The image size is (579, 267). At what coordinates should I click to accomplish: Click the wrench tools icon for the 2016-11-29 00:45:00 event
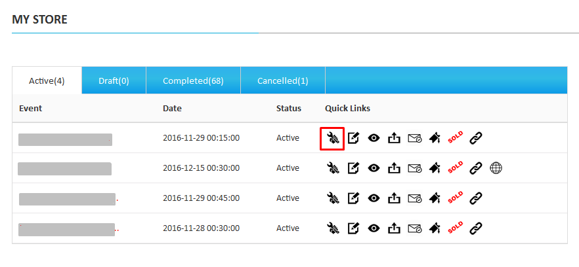[x=333, y=198]
